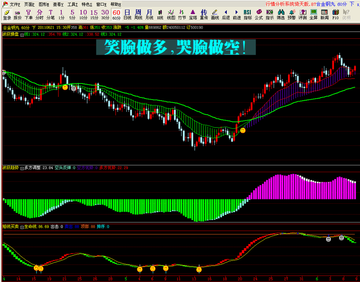Switch to 全屏 fullscreen mode

[313, 15]
